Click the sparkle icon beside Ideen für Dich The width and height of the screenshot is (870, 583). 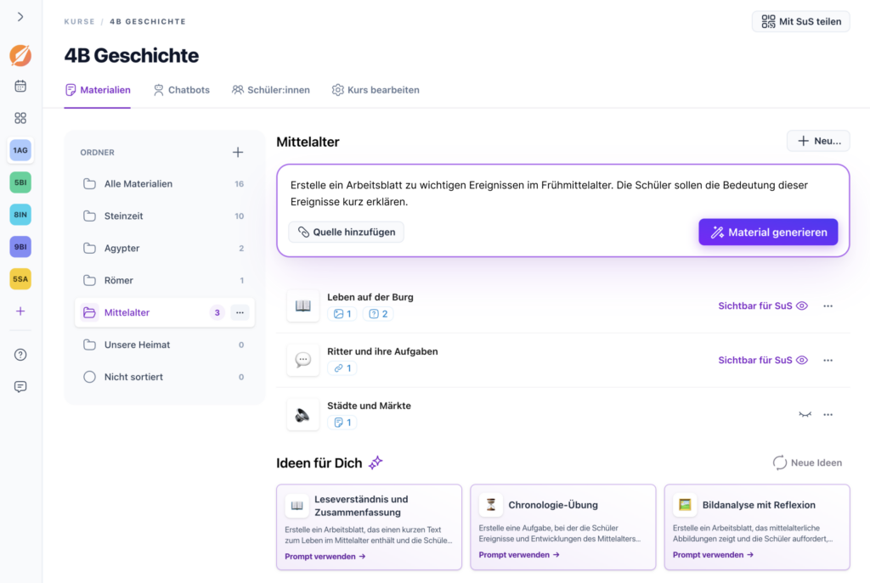click(x=376, y=462)
